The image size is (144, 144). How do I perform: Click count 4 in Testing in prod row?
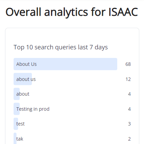point(129,109)
